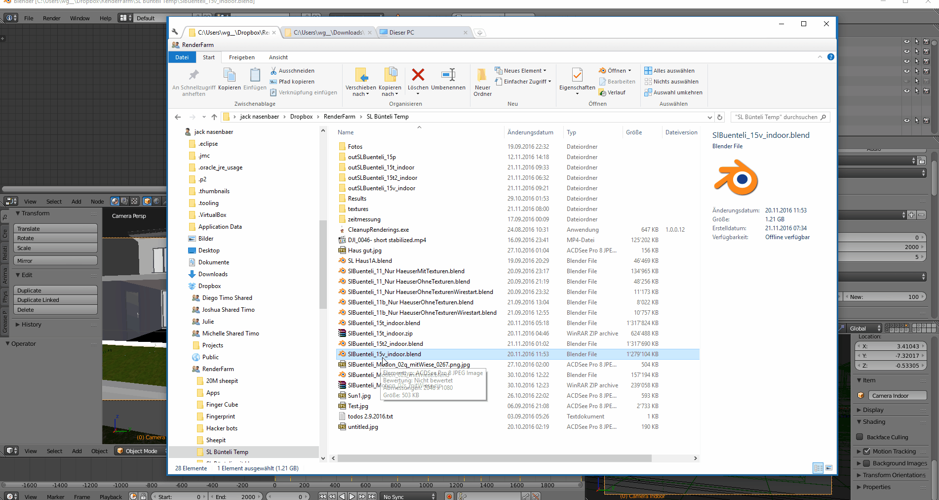Click the Umbenennen rename icon

448,75
